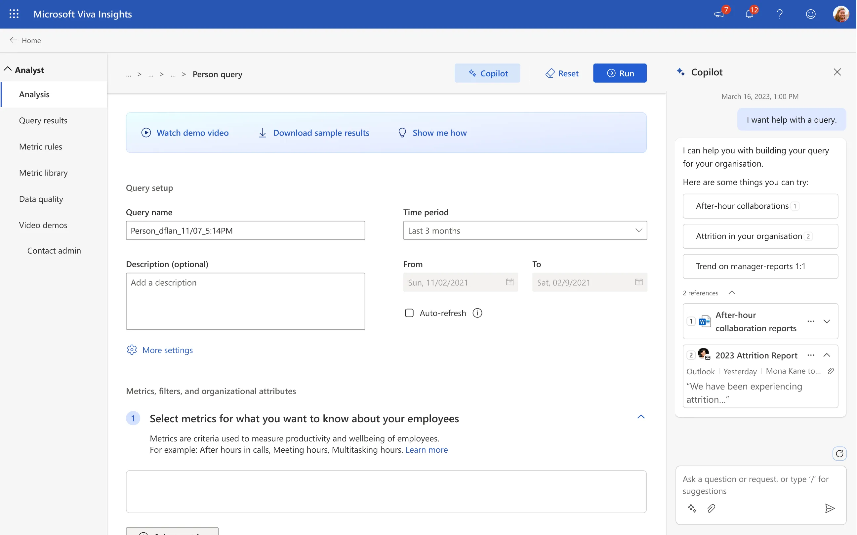
Task: Click the Auto-refresh info icon
Action: pyautogui.click(x=477, y=313)
